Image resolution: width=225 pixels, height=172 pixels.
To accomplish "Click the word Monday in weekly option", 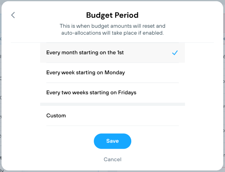I will pos(115,73).
